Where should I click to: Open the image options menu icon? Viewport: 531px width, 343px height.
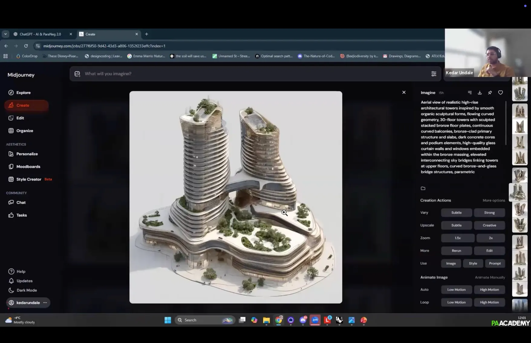(470, 93)
